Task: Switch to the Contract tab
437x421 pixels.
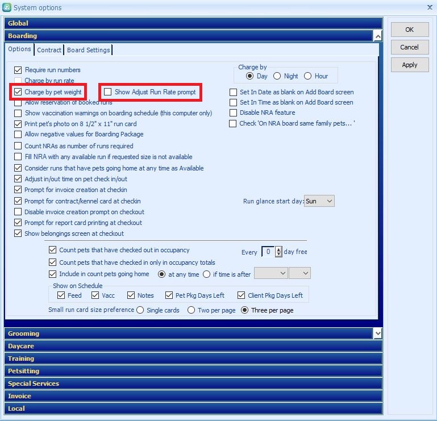Action: [49, 50]
